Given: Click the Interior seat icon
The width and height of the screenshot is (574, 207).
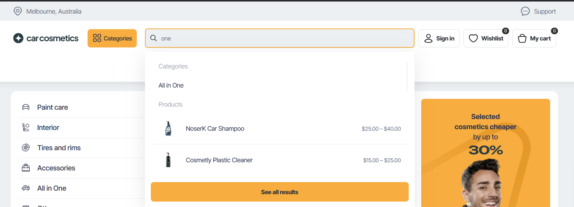Looking at the screenshot, I should [26, 128].
